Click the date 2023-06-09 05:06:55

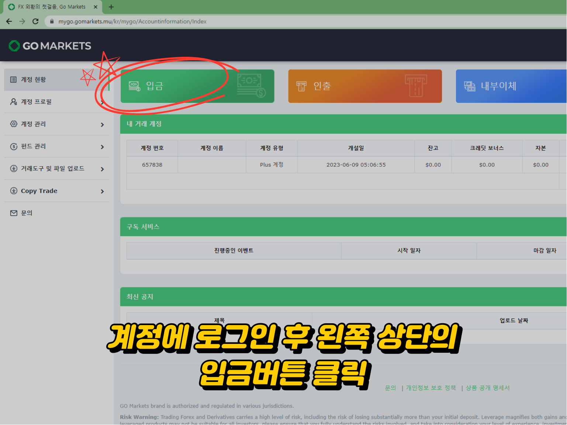point(356,165)
